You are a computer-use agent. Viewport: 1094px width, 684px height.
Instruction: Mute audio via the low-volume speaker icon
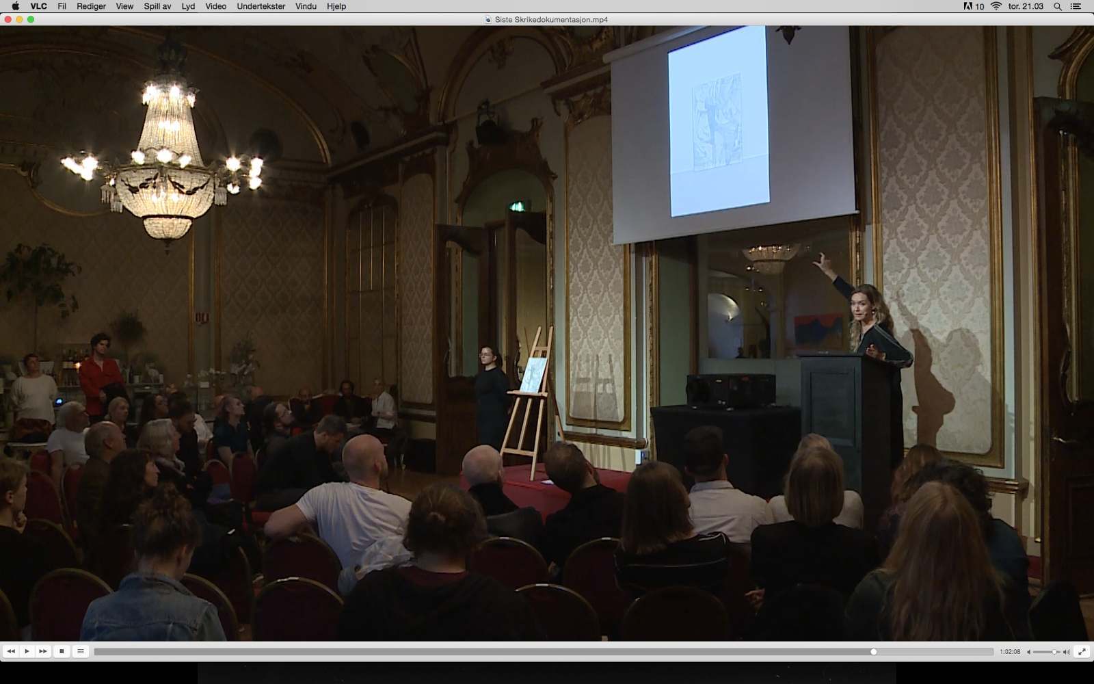(1028, 652)
